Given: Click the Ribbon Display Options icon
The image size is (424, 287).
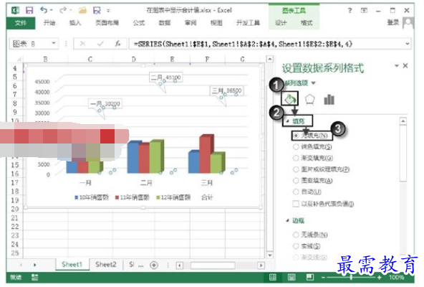Looking at the screenshot, I should [x=365, y=10].
